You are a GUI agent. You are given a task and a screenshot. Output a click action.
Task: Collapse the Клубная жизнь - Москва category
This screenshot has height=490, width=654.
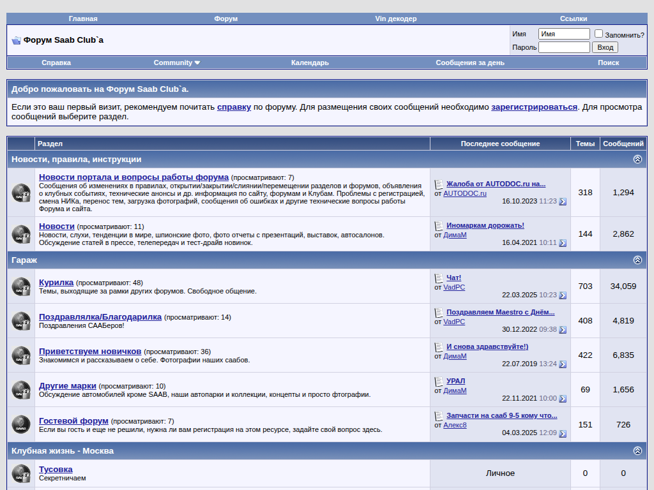point(637,451)
